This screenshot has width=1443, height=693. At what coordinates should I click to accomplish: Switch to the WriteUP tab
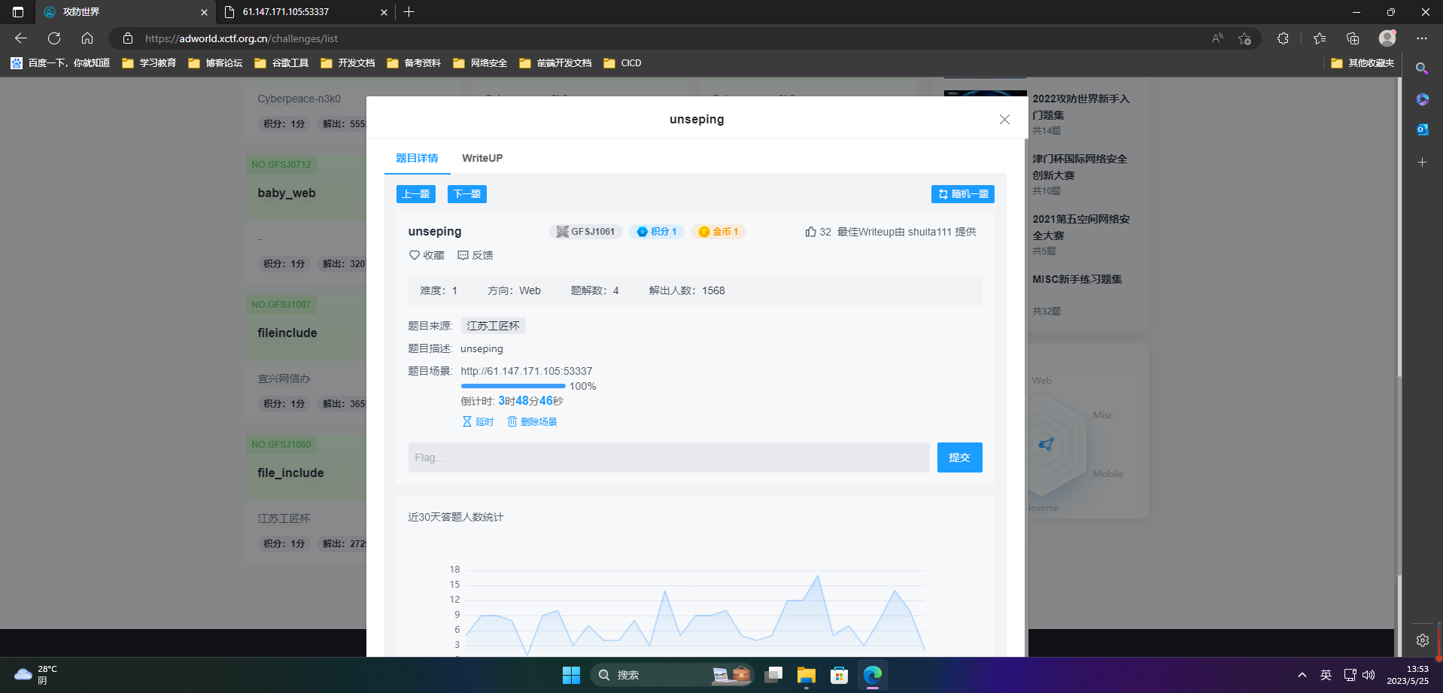coord(482,158)
